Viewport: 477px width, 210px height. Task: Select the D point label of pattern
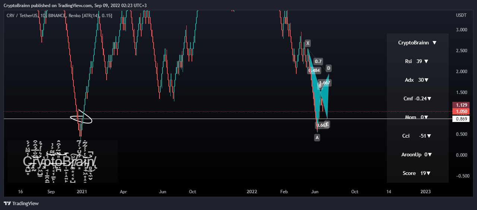329,68
